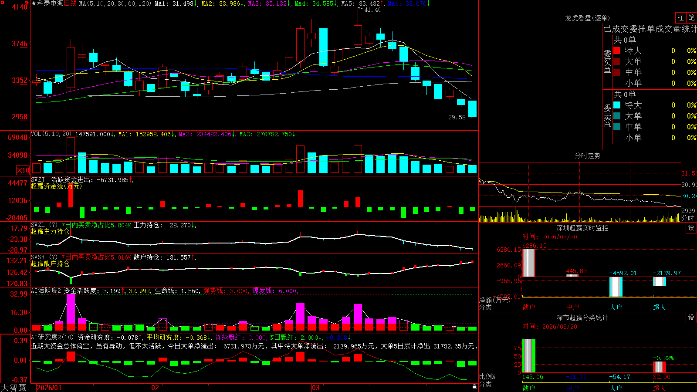Click 超大 label in 深圳超赢实时监控 chart
Image resolution: width=697 pixels, height=392 pixels.
point(660,307)
